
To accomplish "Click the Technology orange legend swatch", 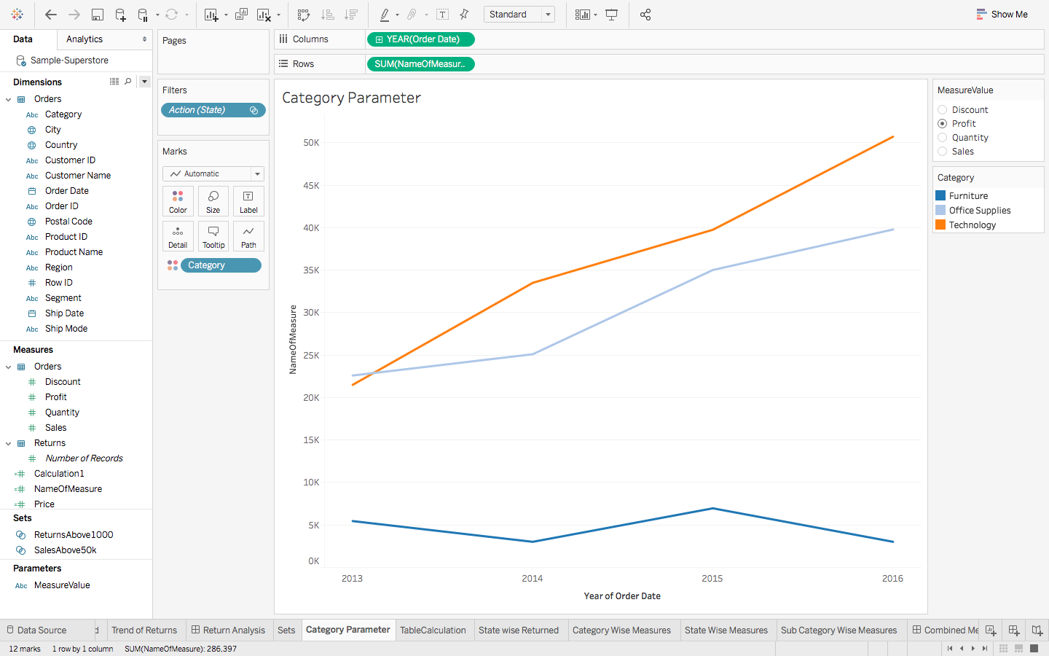I will coord(940,224).
